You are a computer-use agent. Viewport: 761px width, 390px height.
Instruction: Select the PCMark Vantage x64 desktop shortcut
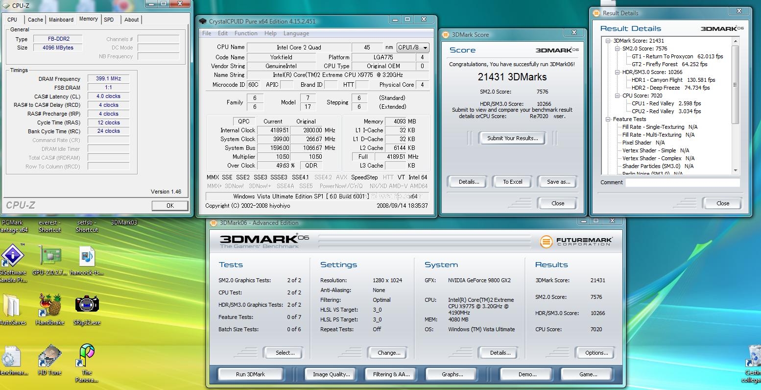point(14,226)
